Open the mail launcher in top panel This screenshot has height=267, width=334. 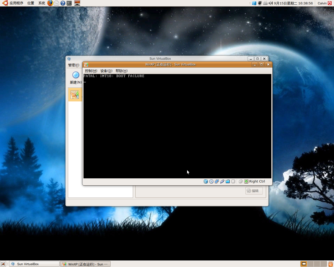[56, 3]
